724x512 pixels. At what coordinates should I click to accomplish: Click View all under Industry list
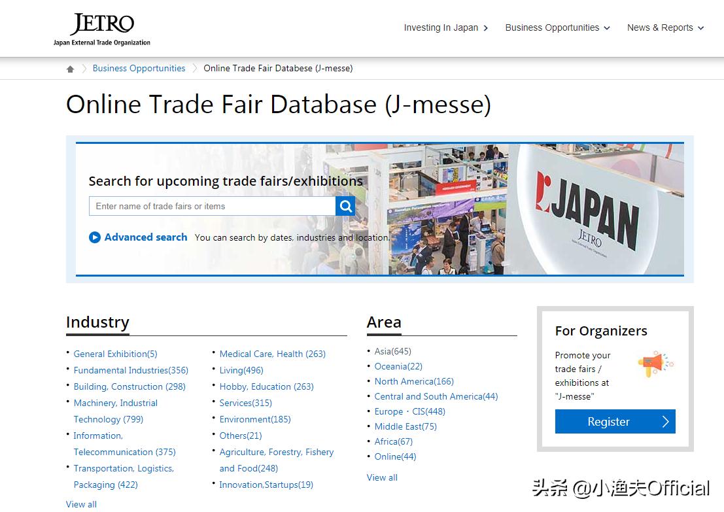pos(81,504)
